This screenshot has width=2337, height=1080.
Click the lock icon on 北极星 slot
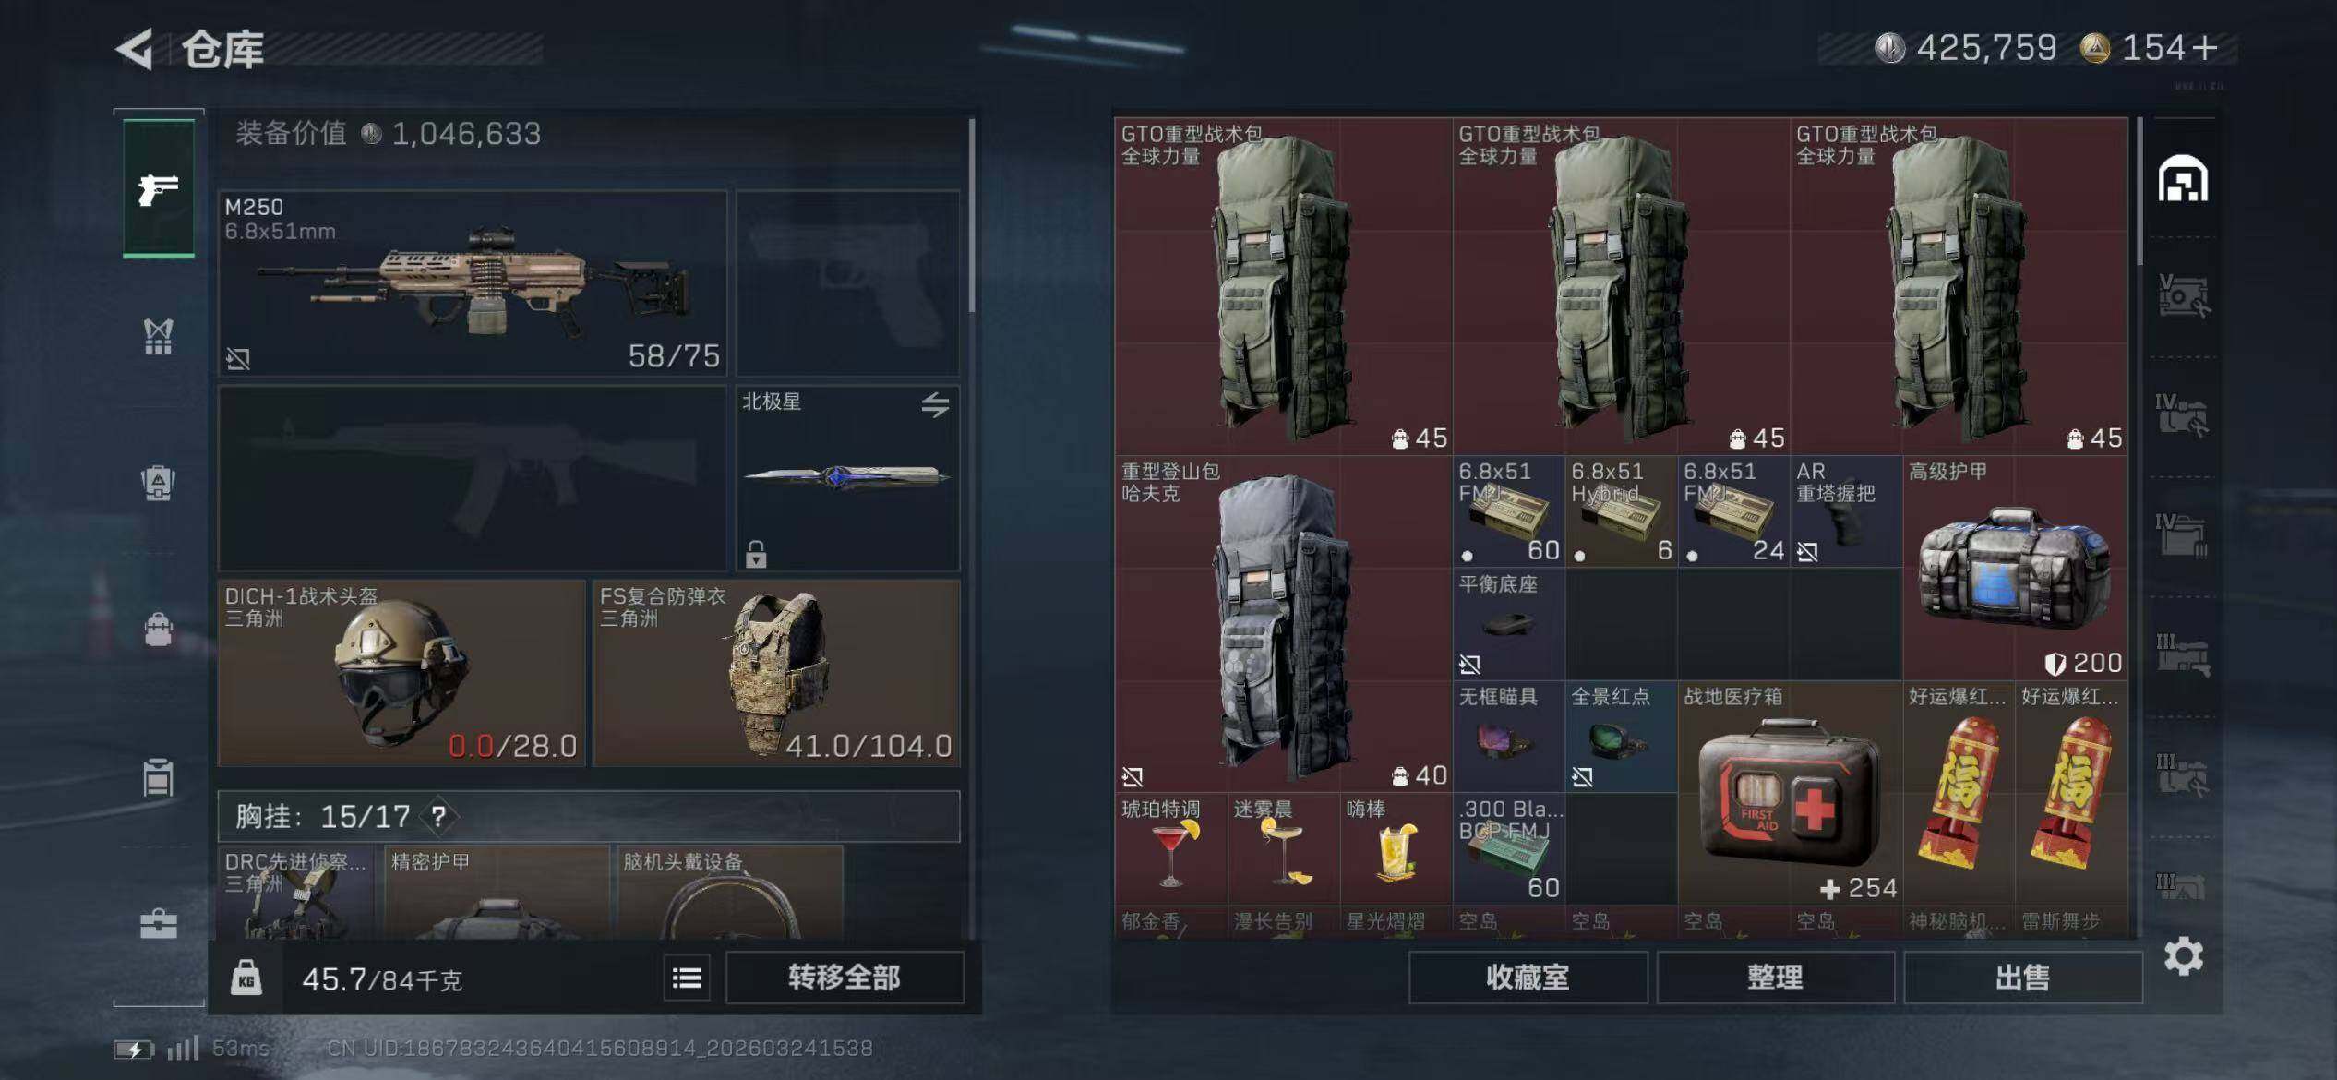(756, 553)
